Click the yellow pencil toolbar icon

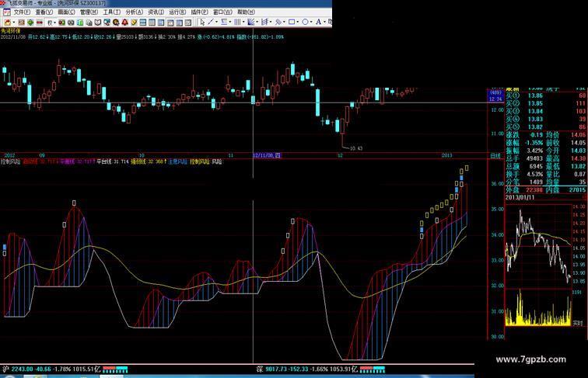(134, 23)
